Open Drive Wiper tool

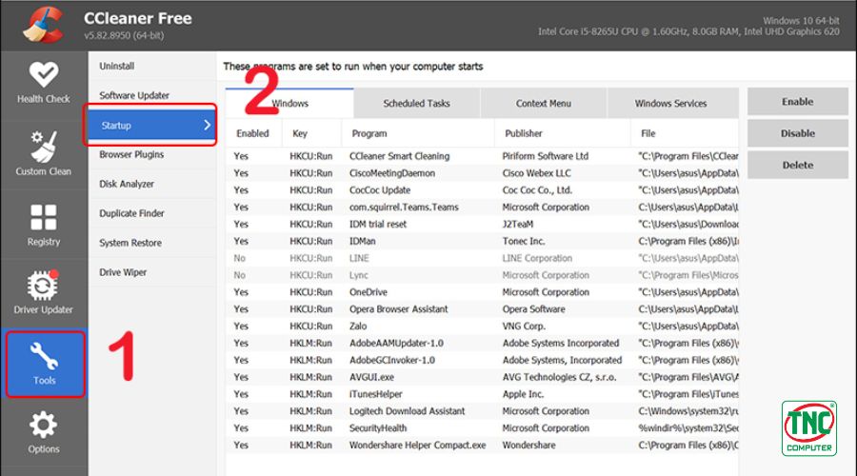pyautogui.click(x=123, y=272)
